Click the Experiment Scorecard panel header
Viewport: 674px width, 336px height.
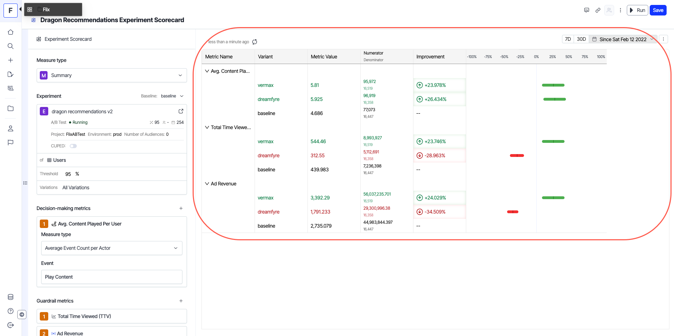68,39
